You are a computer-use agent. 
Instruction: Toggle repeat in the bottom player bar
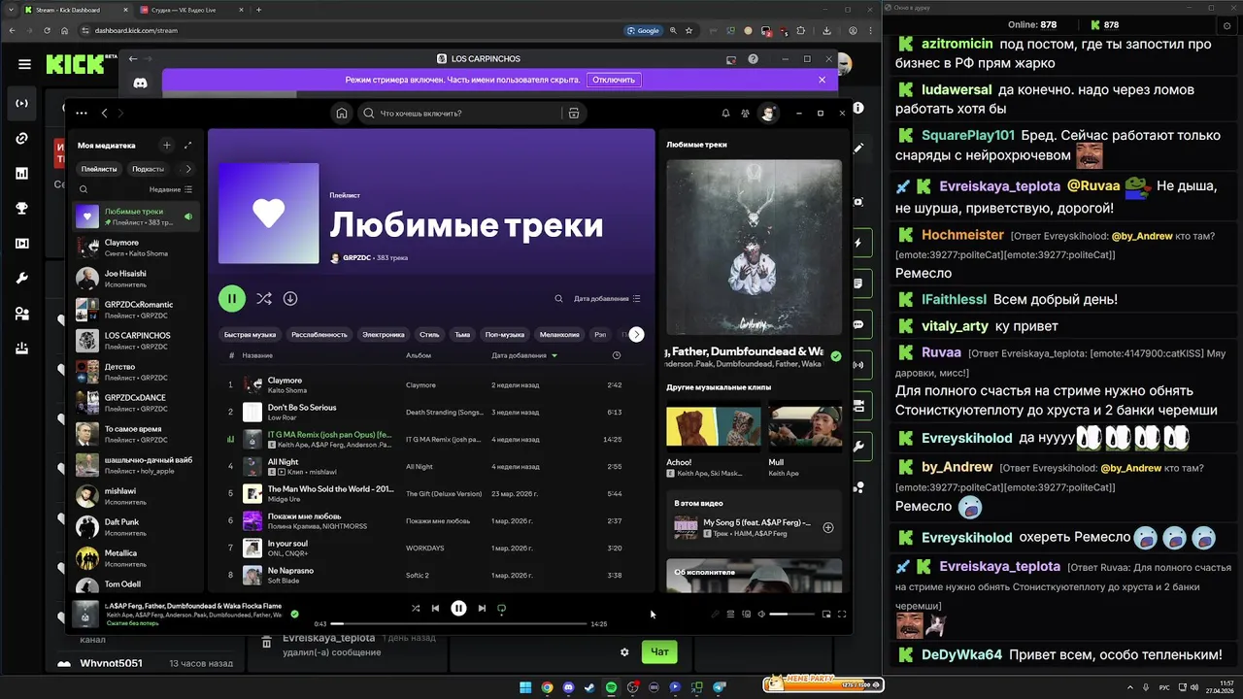pos(502,609)
